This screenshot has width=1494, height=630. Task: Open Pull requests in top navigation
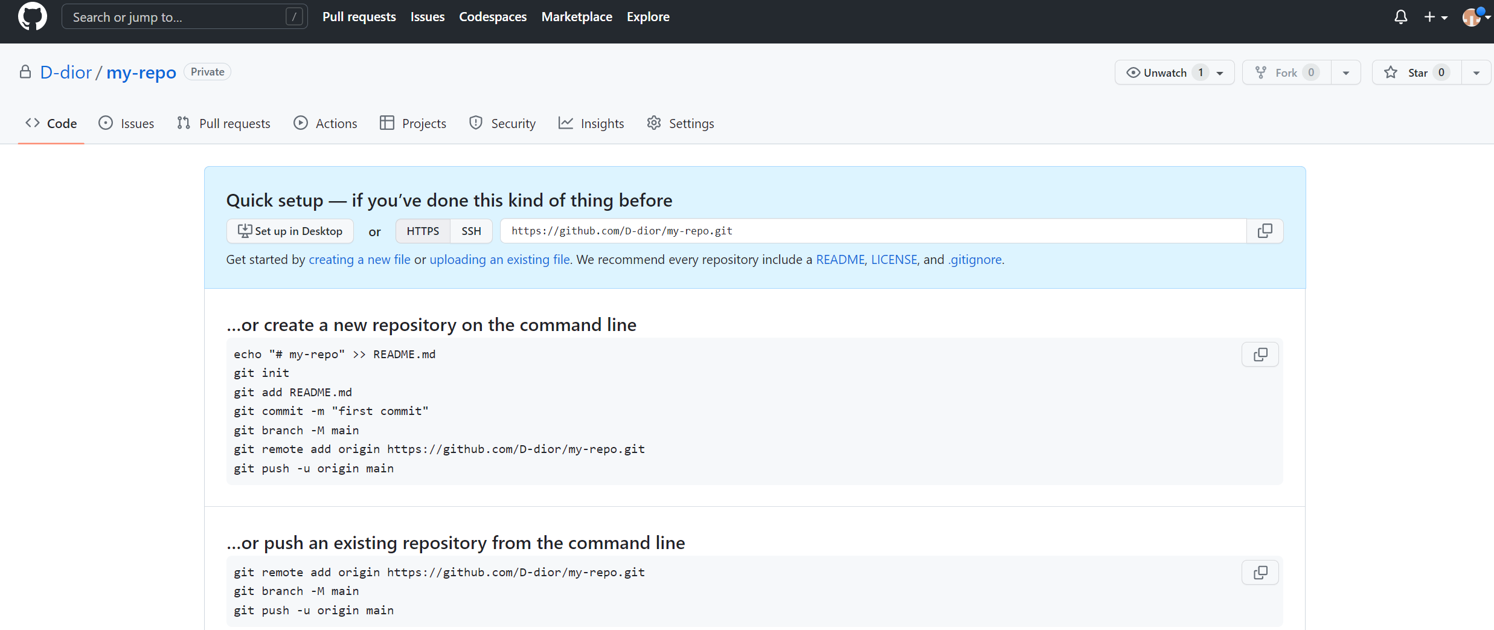(x=359, y=17)
